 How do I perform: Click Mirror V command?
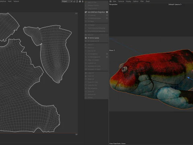[89, 48]
